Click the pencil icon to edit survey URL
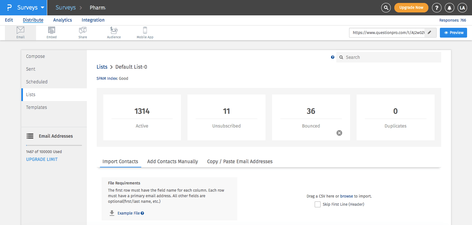The width and height of the screenshot is (472, 225). click(x=430, y=33)
